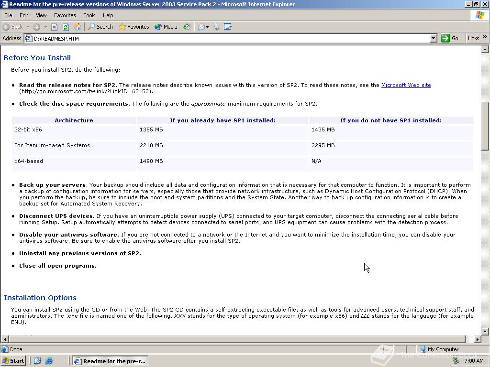
Task: Click the Back navigation button
Action: pos(13,27)
